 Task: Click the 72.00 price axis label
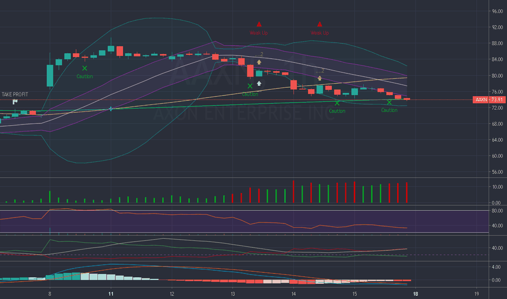(497, 108)
